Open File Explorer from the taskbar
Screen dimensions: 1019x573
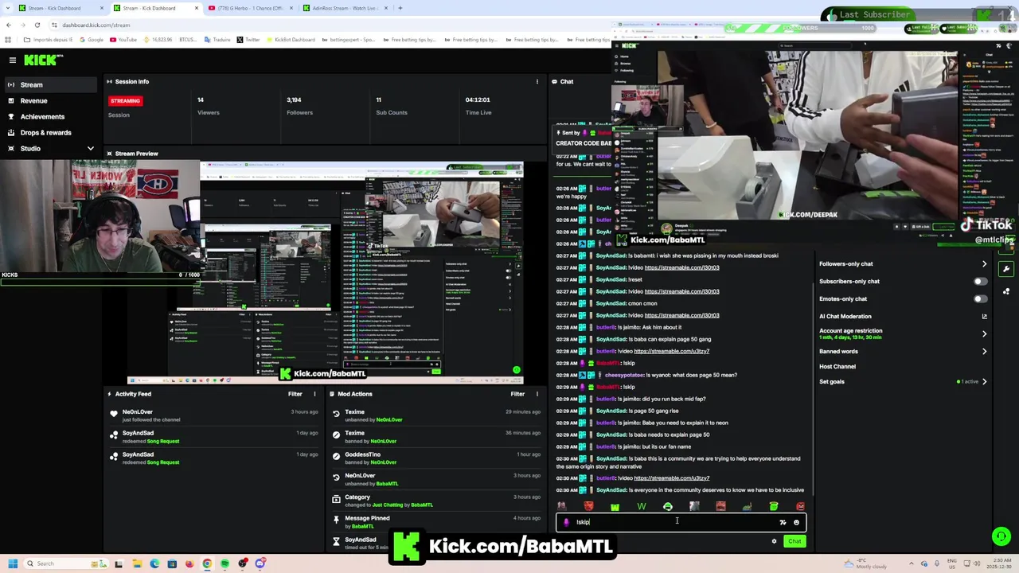[137, 563]
